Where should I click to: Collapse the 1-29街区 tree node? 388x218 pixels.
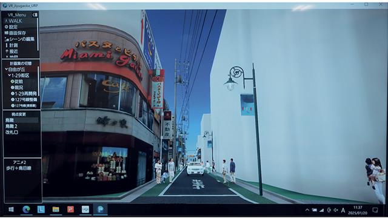click(x=10, y=75)
